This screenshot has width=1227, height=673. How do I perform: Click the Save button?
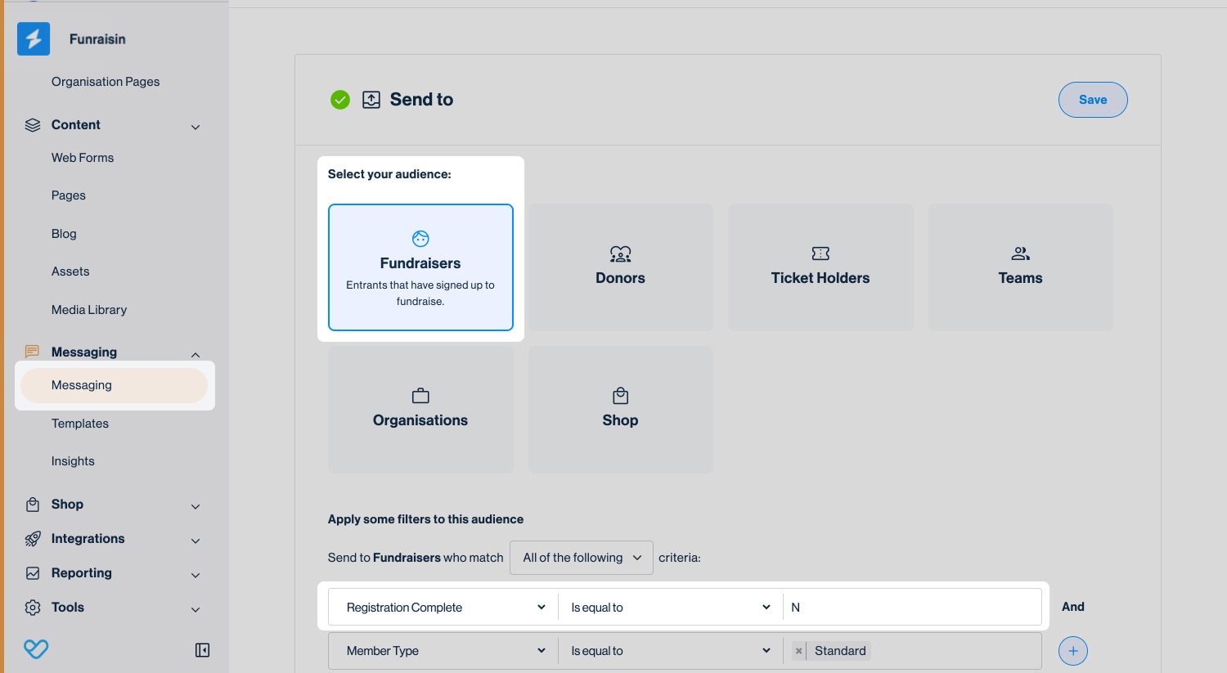[1093, 100]
